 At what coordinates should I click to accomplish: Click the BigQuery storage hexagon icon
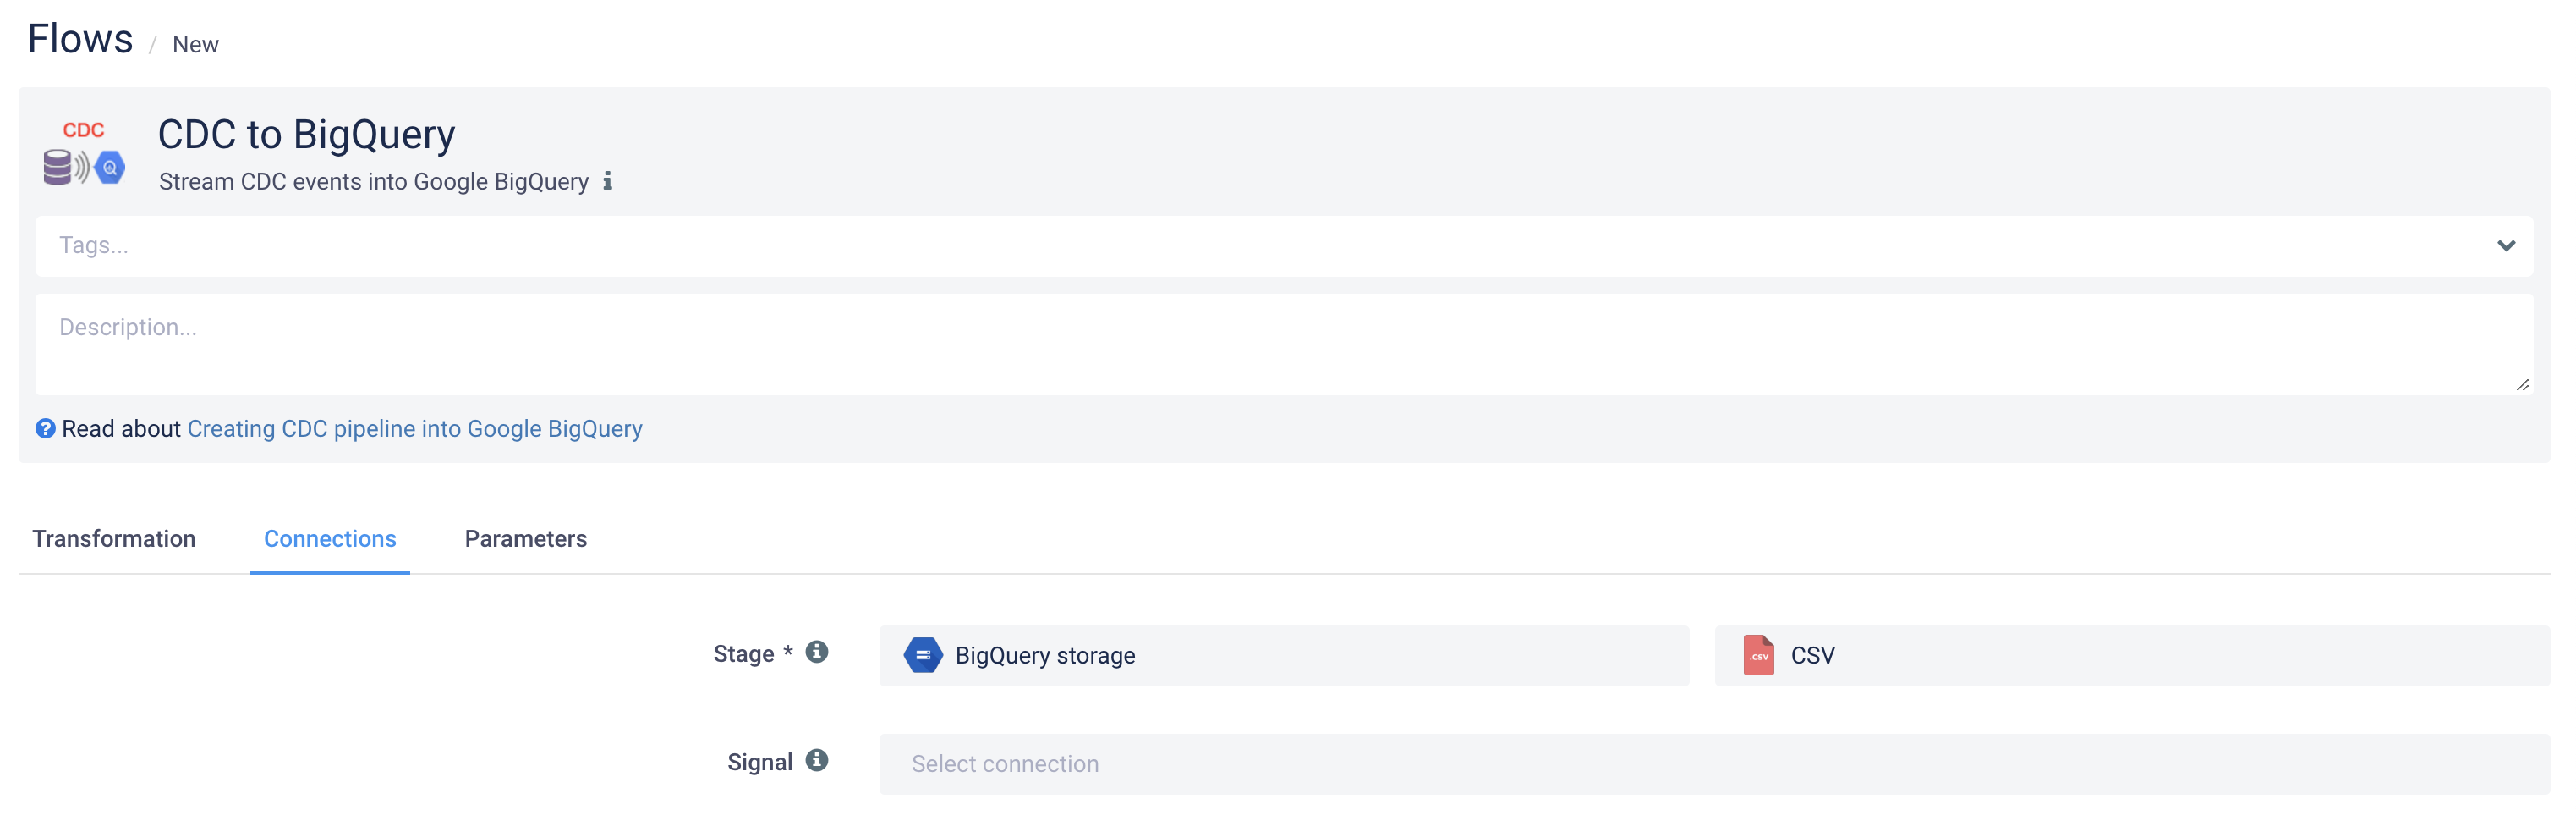point(923,656)
